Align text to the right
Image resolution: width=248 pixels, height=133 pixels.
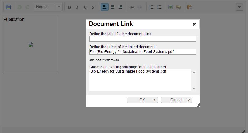[120, 7]
